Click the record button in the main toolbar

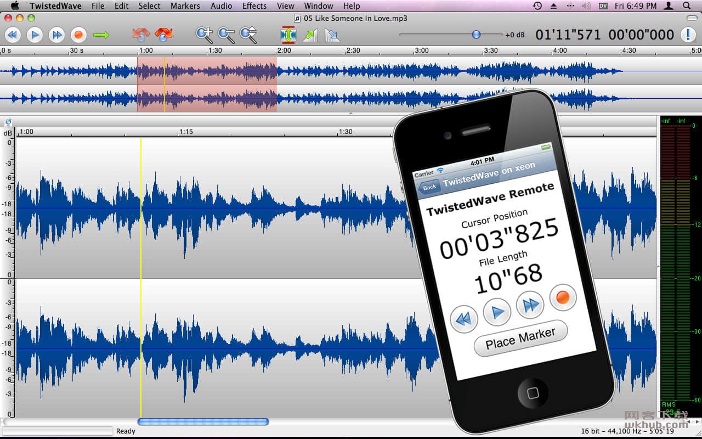pos(78,35)
